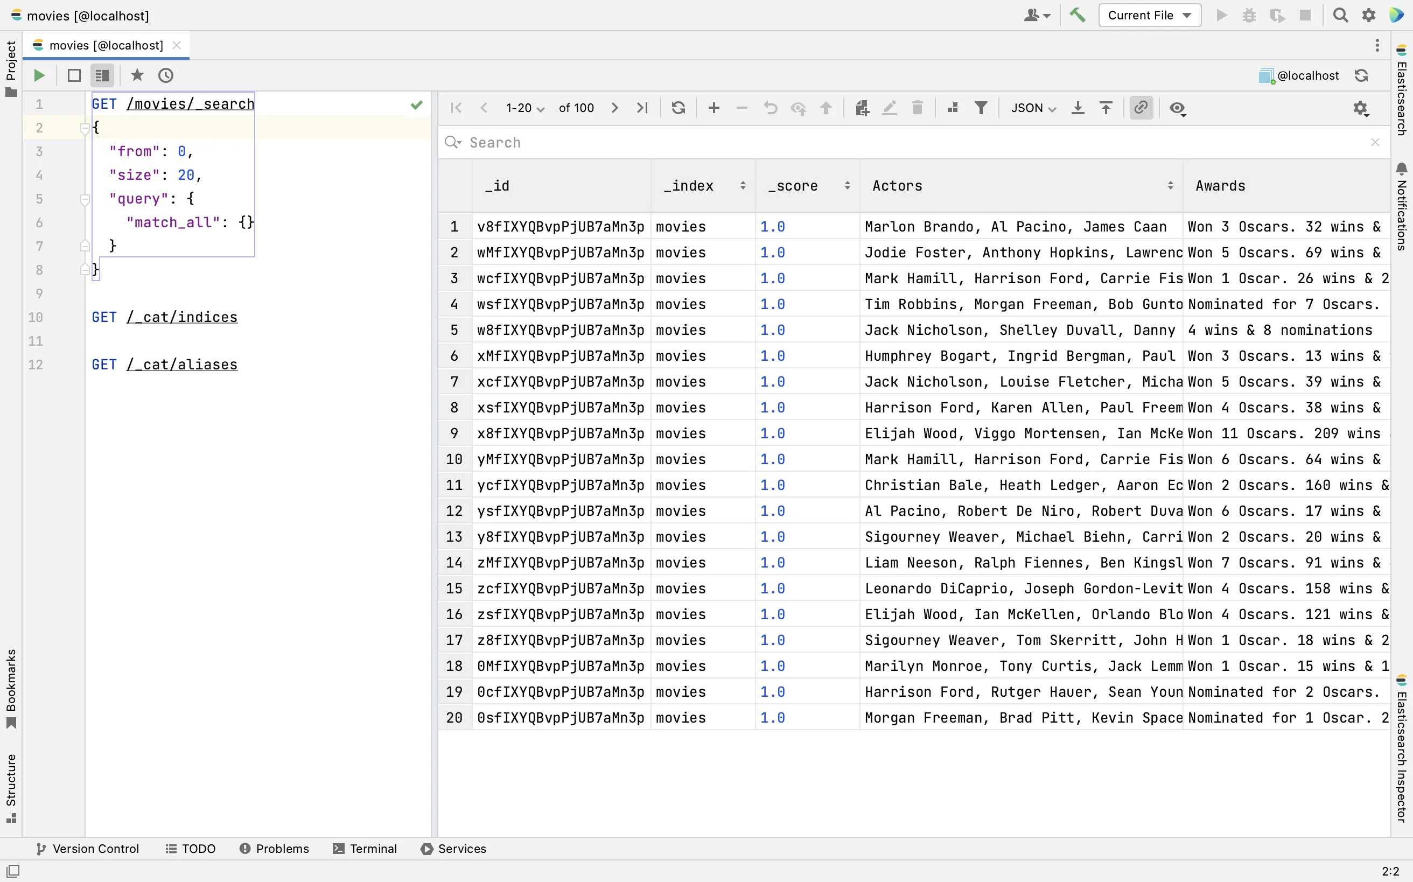The height and width of the screenshot is (882, 1413).
Task: Click the /_cat/aliases request link
Action: (182, 364)
